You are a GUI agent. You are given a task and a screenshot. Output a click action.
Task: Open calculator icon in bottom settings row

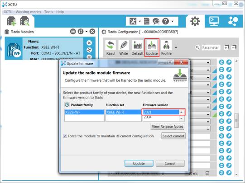pyautogui.click(x=207, y=173)
